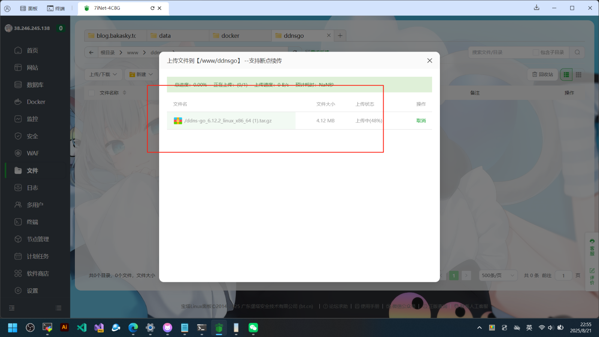The height and width of the screenshot is (337, 599).
Task: Click the 搜索文件/目录 search field
Action: coord(500,52)
